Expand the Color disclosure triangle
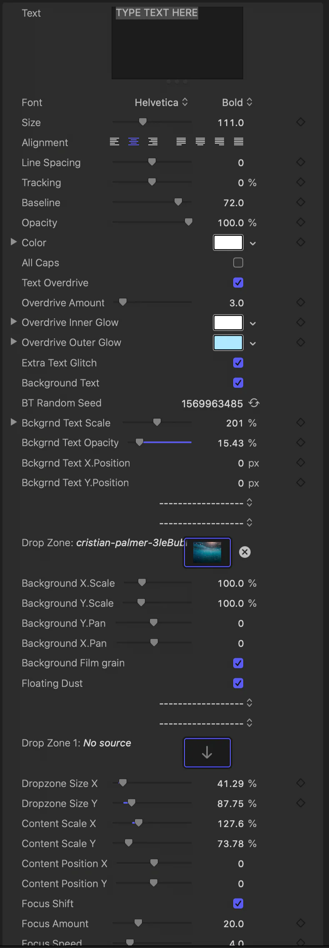The width and height of the screenshot is (329, 948). [13, 242]
